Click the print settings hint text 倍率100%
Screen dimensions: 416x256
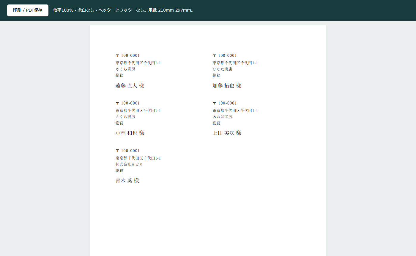(63, 10)
